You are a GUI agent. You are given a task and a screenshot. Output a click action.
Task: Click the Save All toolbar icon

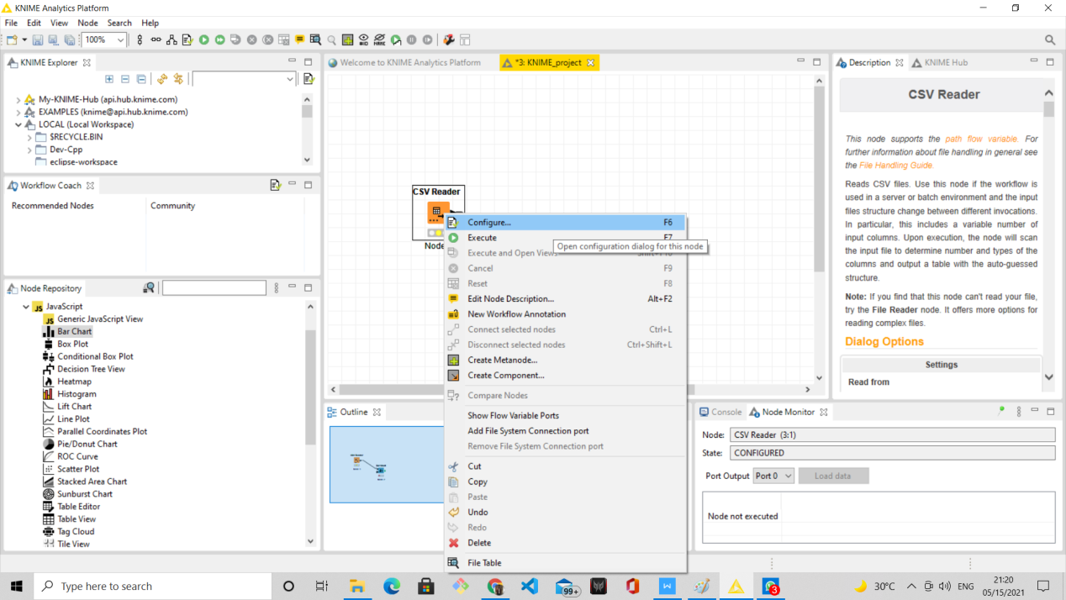(x=70, y=39)
